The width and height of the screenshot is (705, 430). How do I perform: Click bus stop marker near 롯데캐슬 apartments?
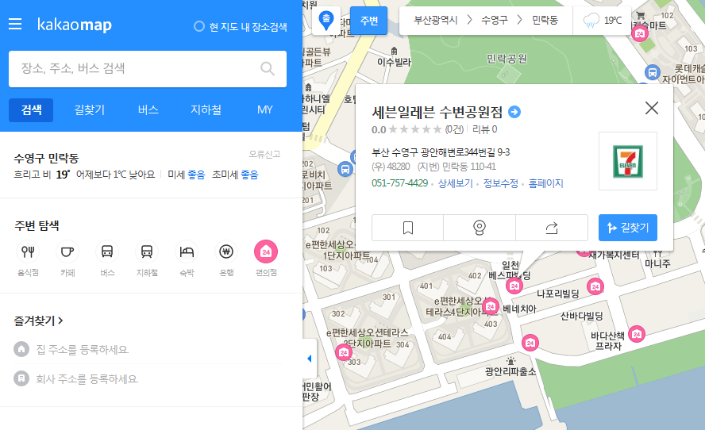coord(652,72)
